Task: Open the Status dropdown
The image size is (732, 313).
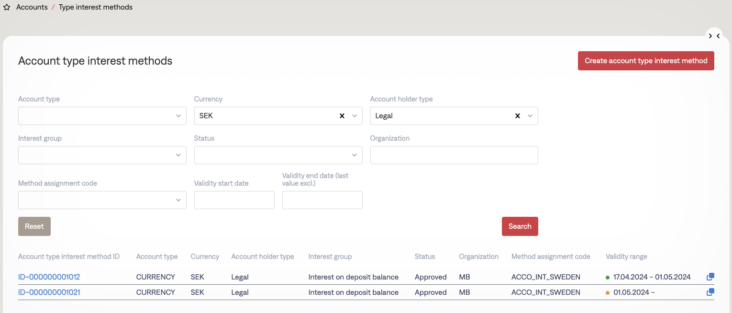Action: tap(354, 155)
